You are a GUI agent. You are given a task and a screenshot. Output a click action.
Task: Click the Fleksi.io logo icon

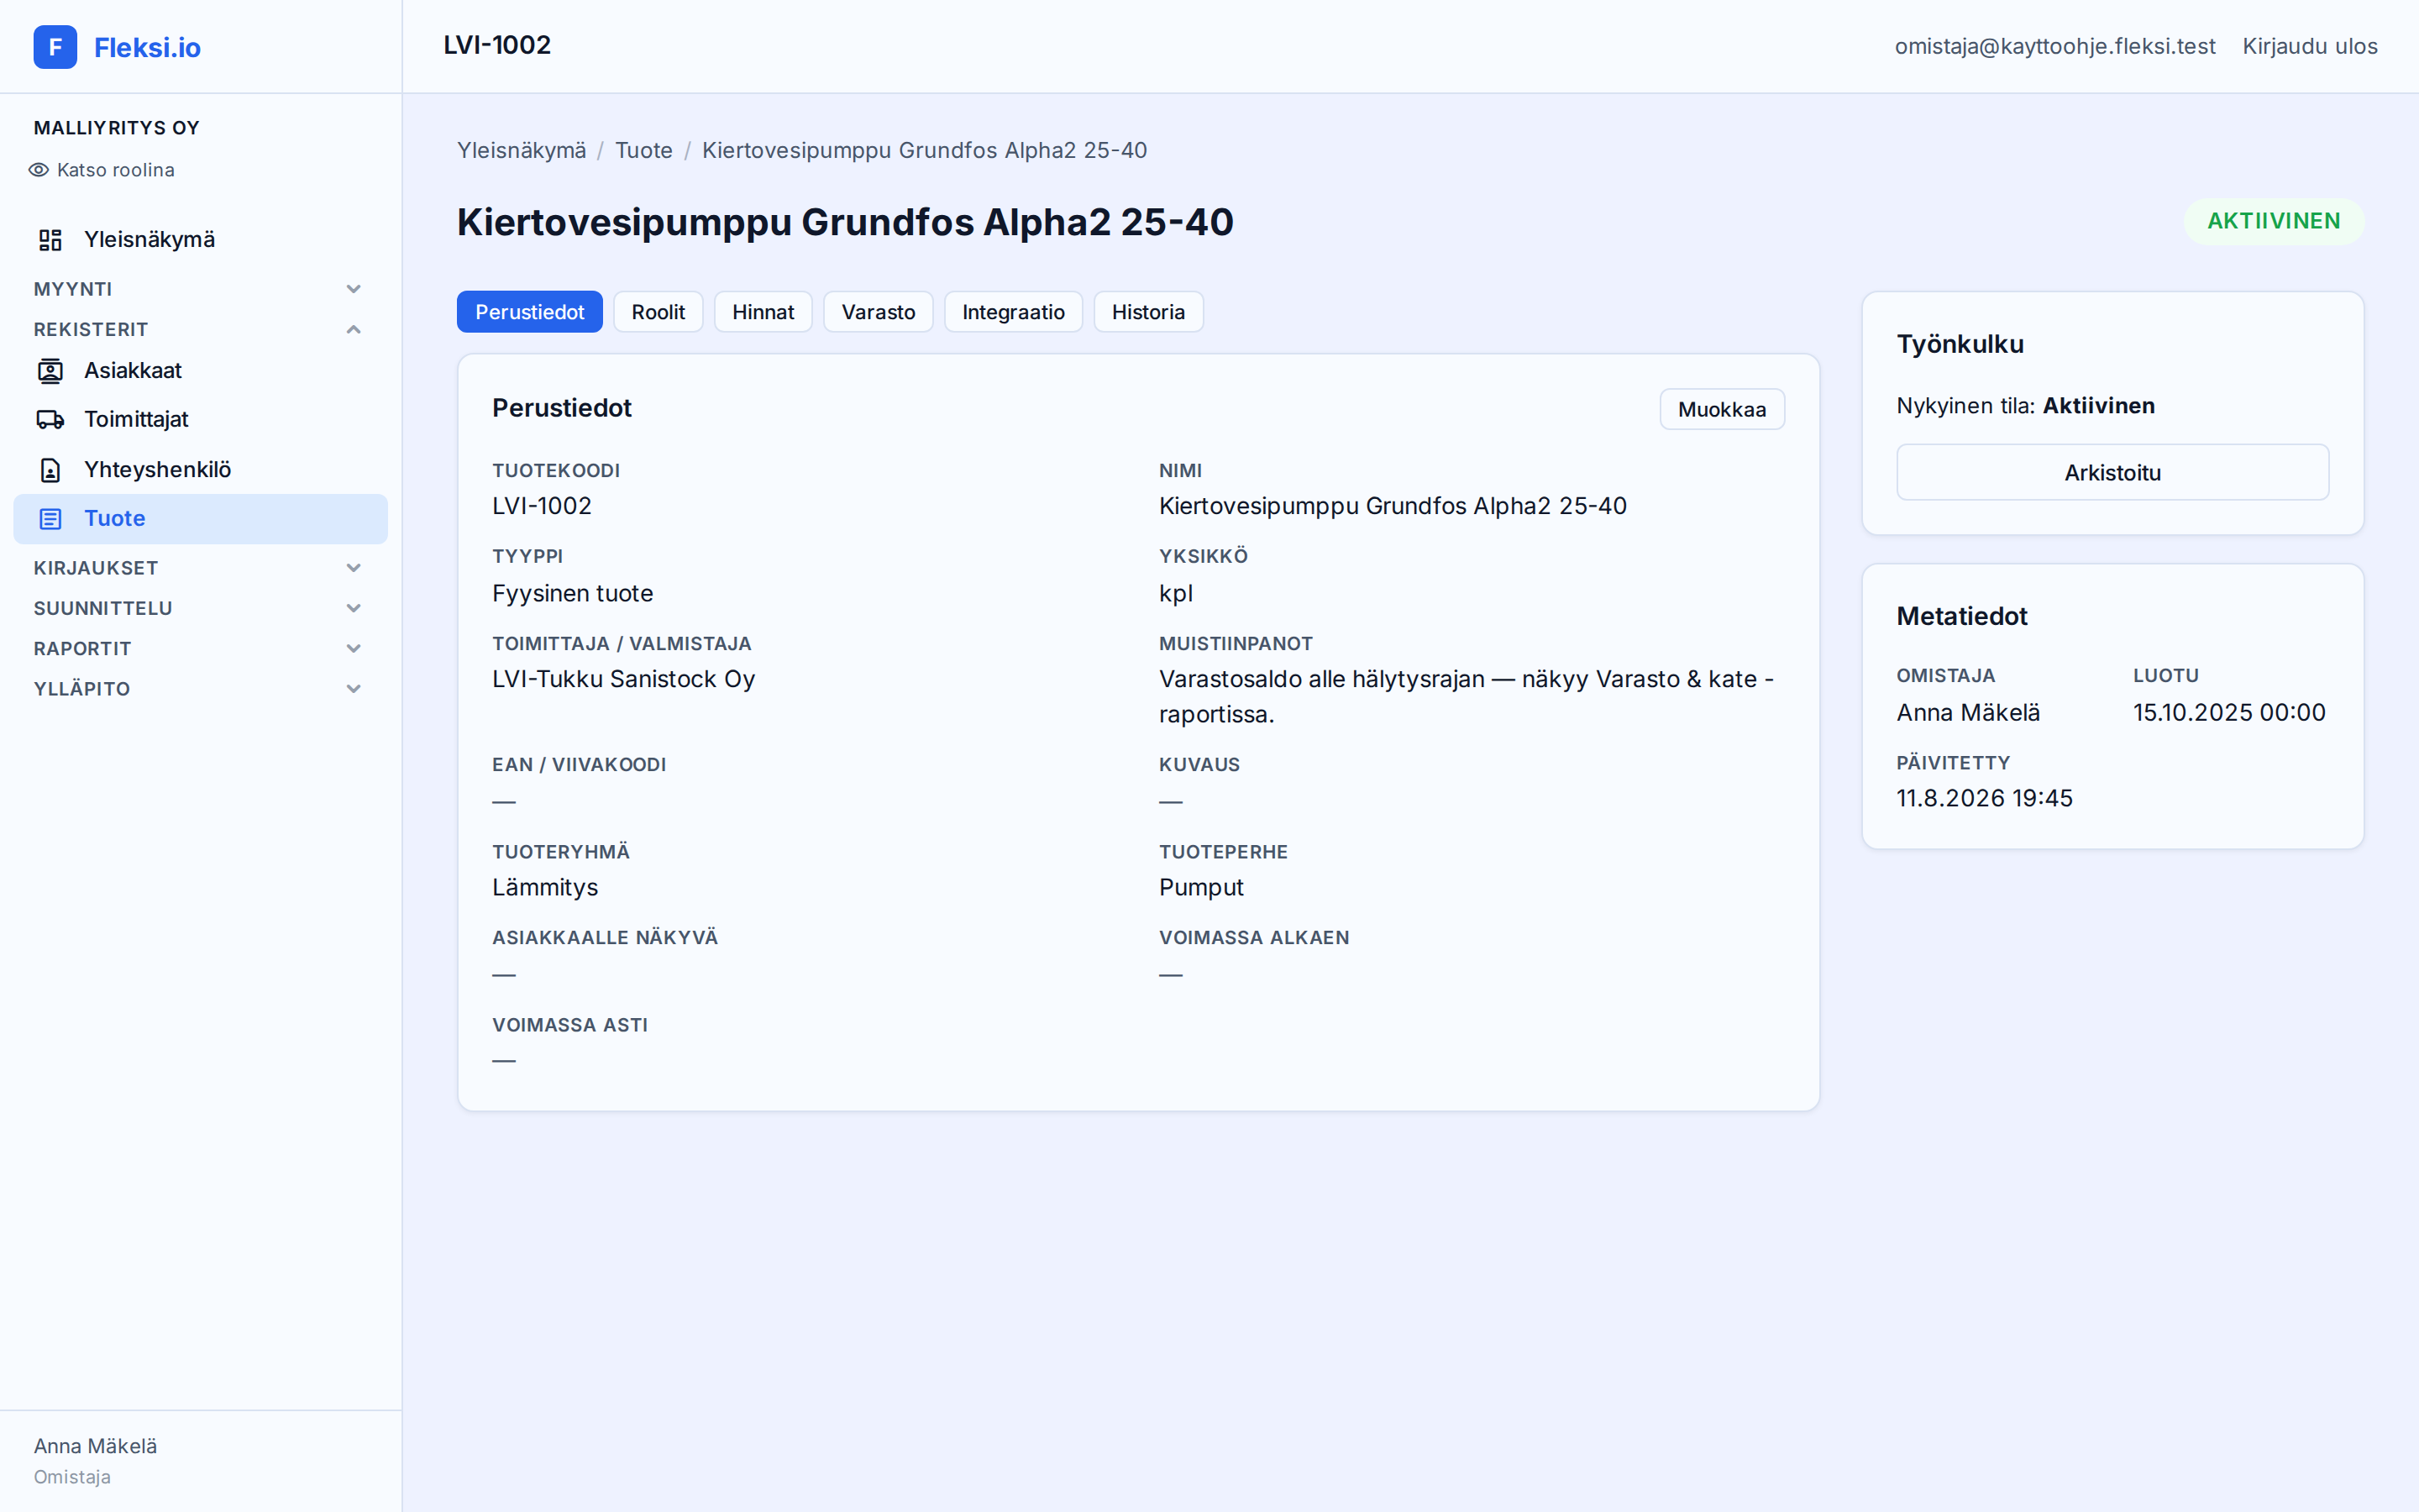point(55,47)
